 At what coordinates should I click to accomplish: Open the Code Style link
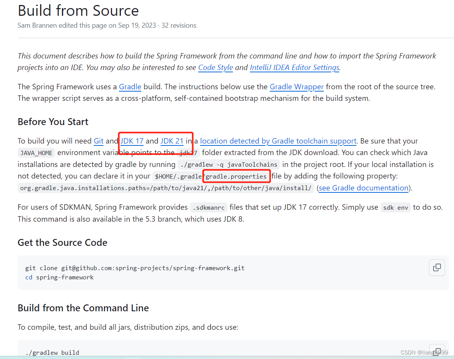pyautogui.click(x=215, y=67)
